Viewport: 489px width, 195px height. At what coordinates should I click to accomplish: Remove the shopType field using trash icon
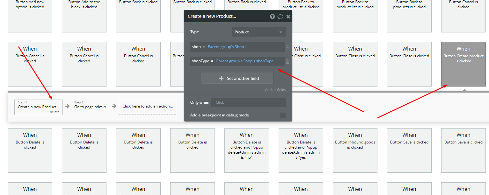[288, 61]
